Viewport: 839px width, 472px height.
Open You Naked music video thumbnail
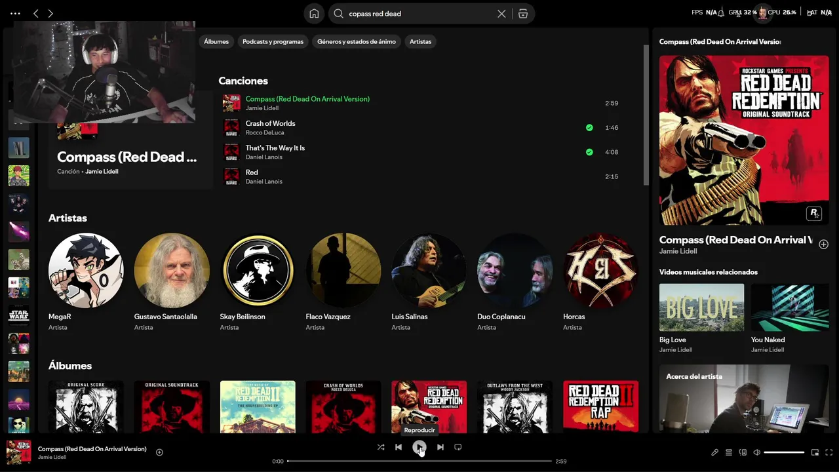[x=790, y=307]
